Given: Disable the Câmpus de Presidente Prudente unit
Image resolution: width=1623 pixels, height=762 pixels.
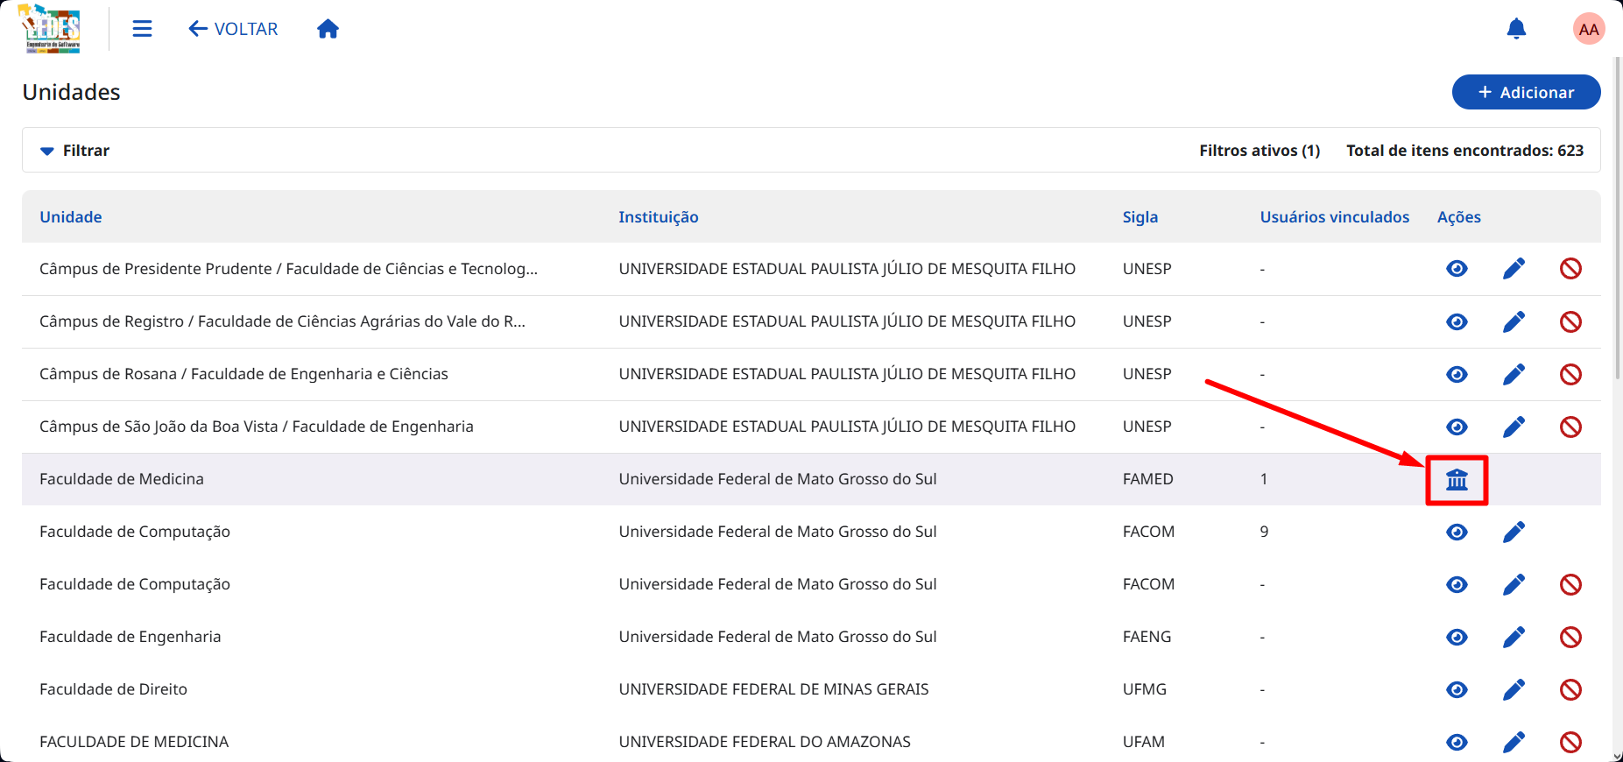Looking at the screenshot, I should (x=1570, y=269).
